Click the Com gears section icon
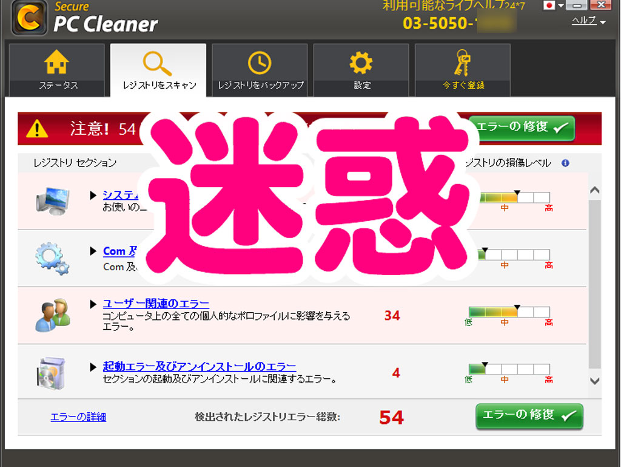 point(52,259)
